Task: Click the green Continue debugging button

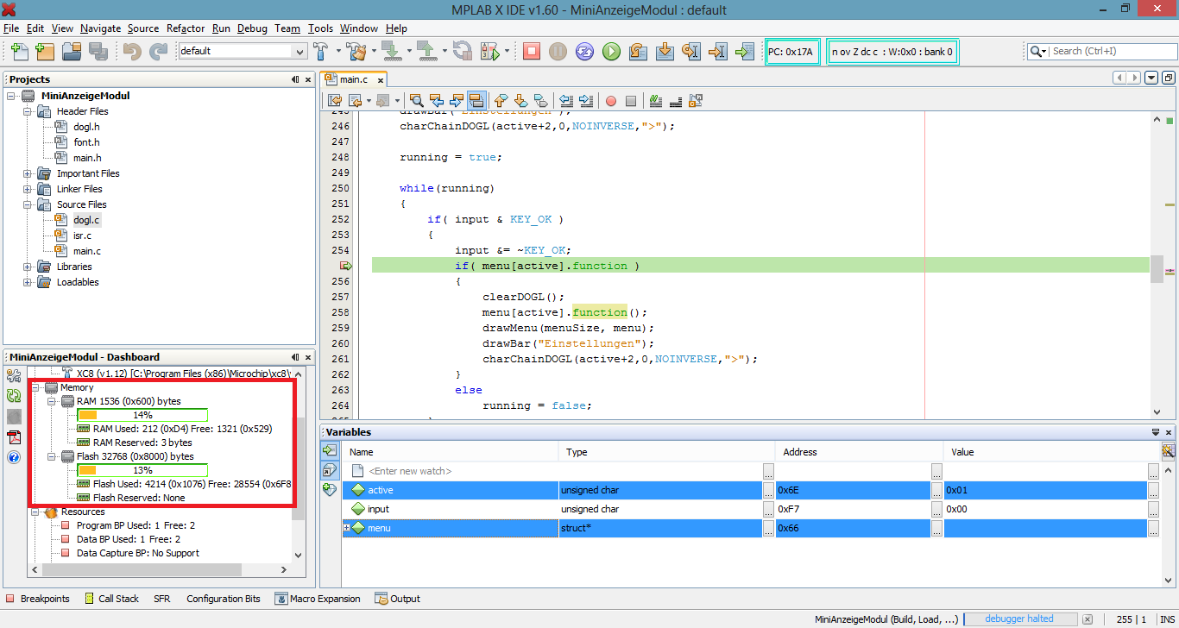Action: coord(611,51)
